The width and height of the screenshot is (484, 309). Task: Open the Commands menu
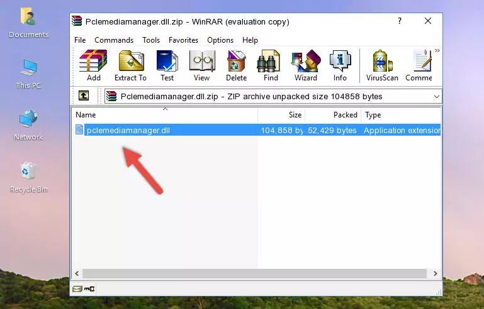point(114,40)
